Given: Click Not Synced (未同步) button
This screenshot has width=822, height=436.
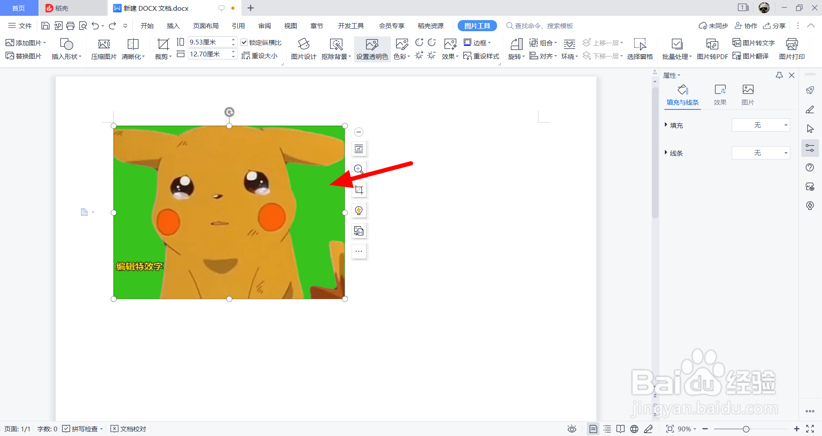Looking at the screenshot, I should pyautogui.click(x=713, y=26).
